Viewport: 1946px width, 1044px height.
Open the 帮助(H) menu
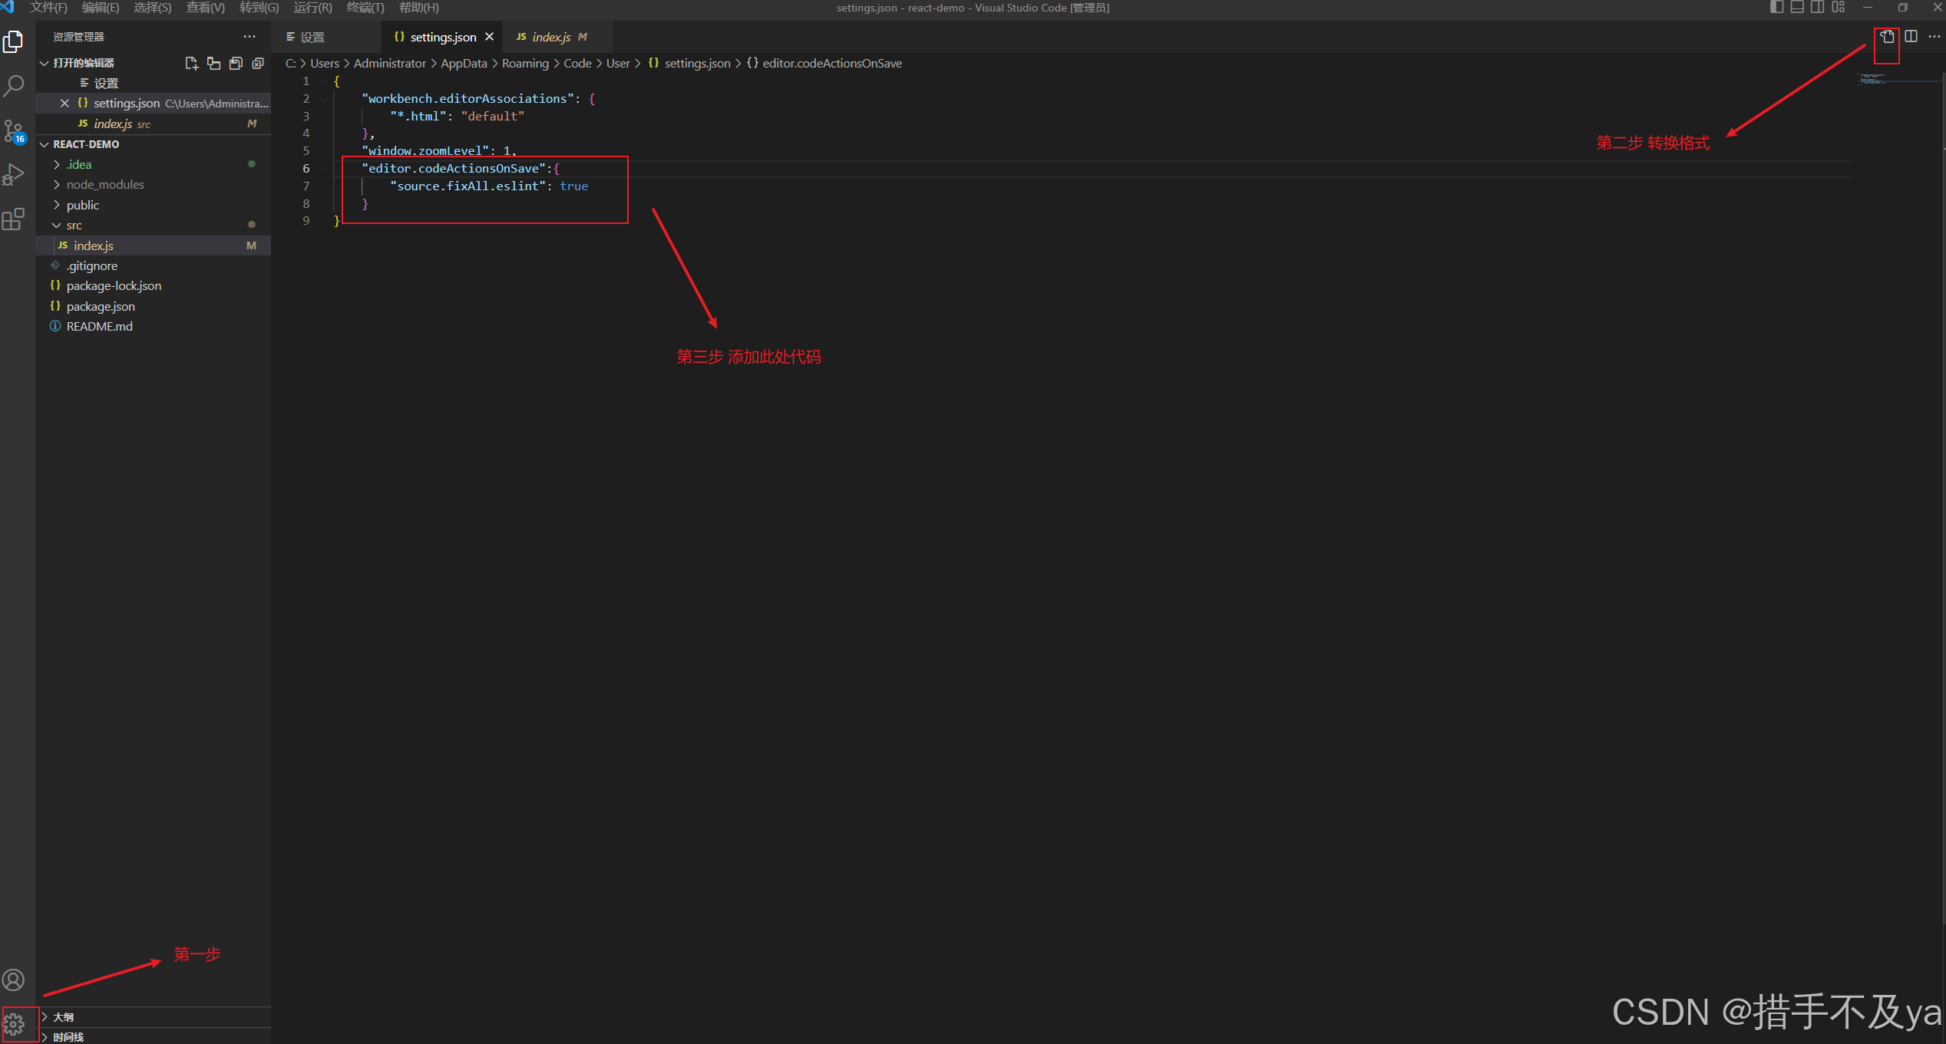tap(419, 8)
